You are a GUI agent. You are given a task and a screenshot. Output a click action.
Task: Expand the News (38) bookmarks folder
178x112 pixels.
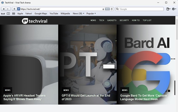78,14
